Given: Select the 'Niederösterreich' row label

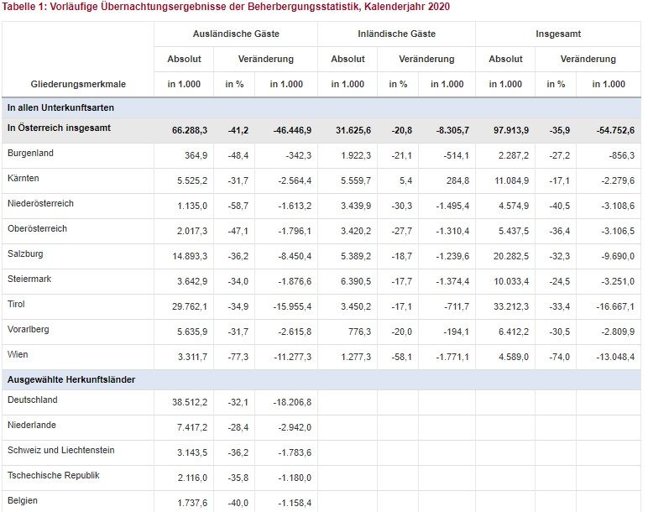Looking at the screenshot, I should (40, 204).
